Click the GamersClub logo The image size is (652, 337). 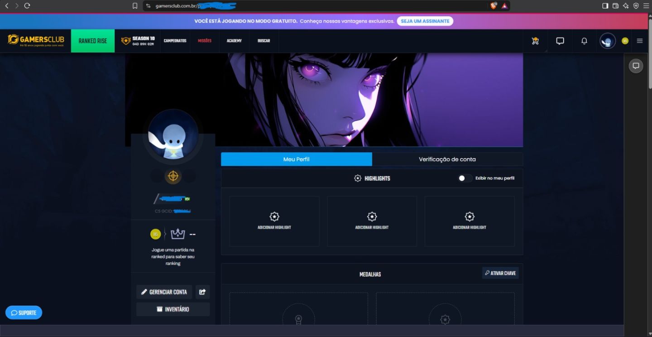tap(36, 40)
